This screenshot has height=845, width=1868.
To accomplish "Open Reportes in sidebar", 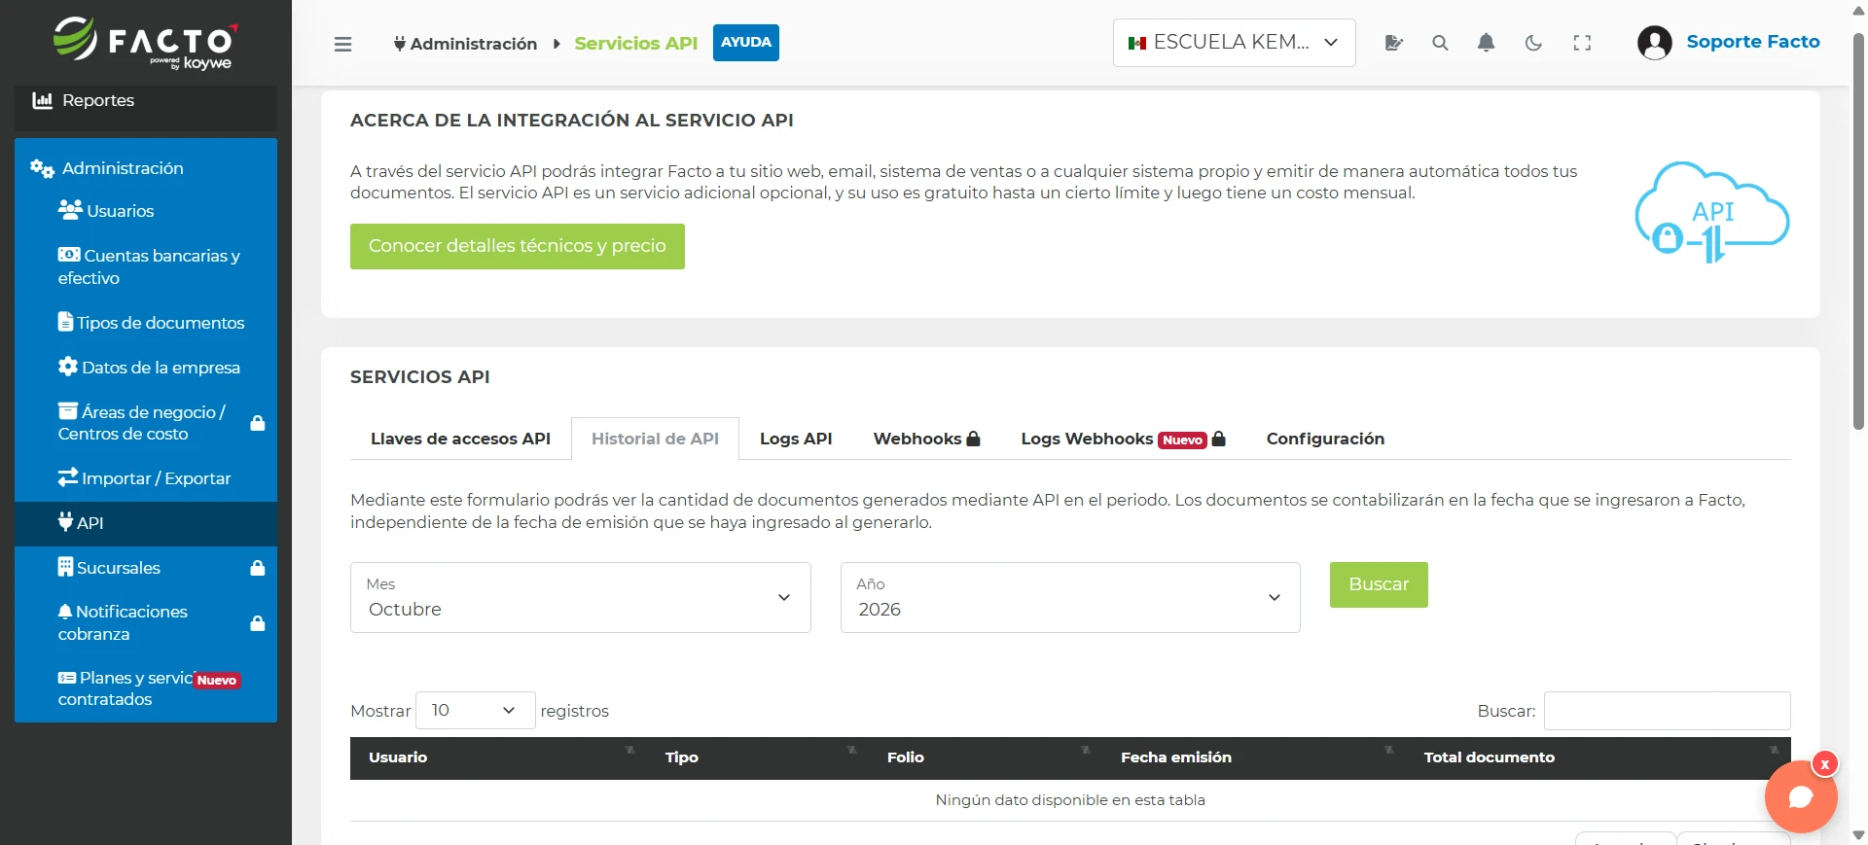I will [146, 101].
